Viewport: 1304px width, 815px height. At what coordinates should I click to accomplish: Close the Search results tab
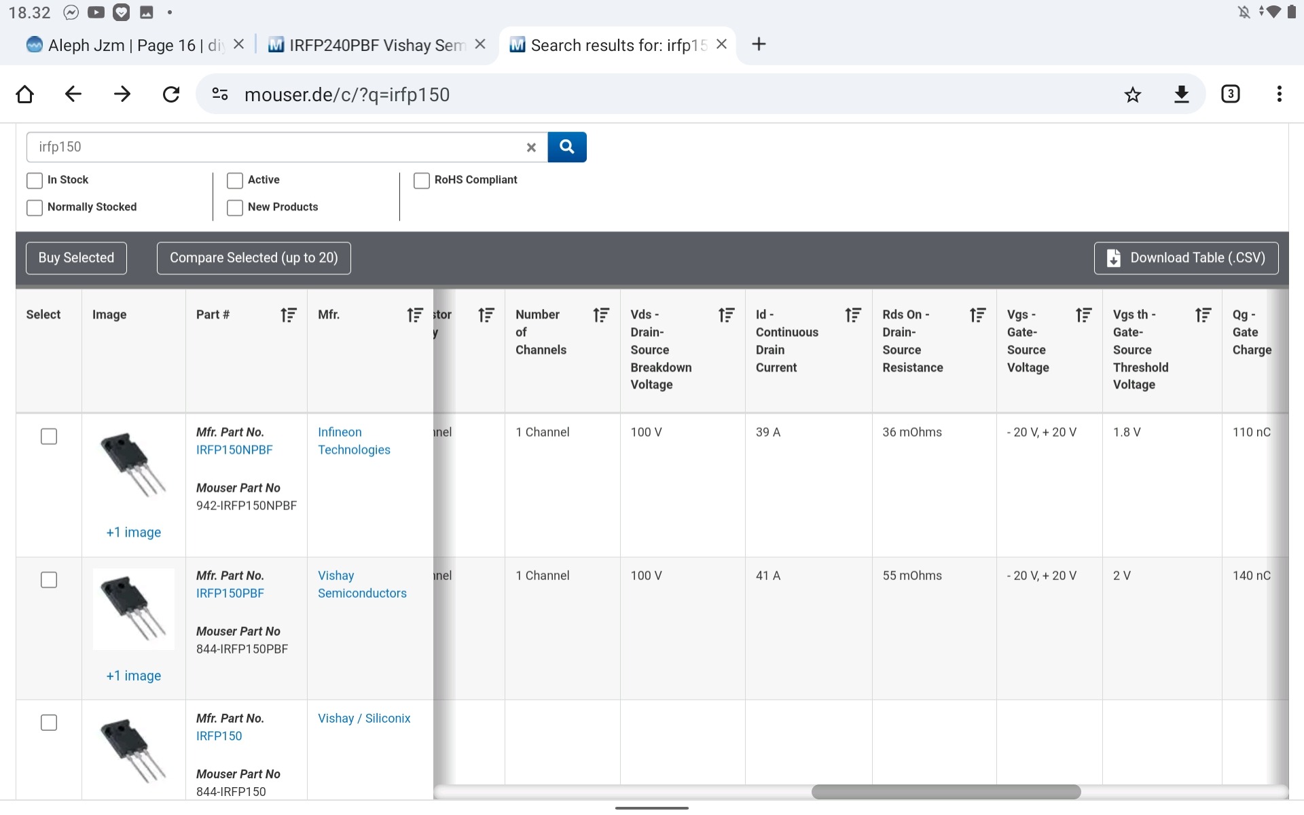(x=722, y=45)
